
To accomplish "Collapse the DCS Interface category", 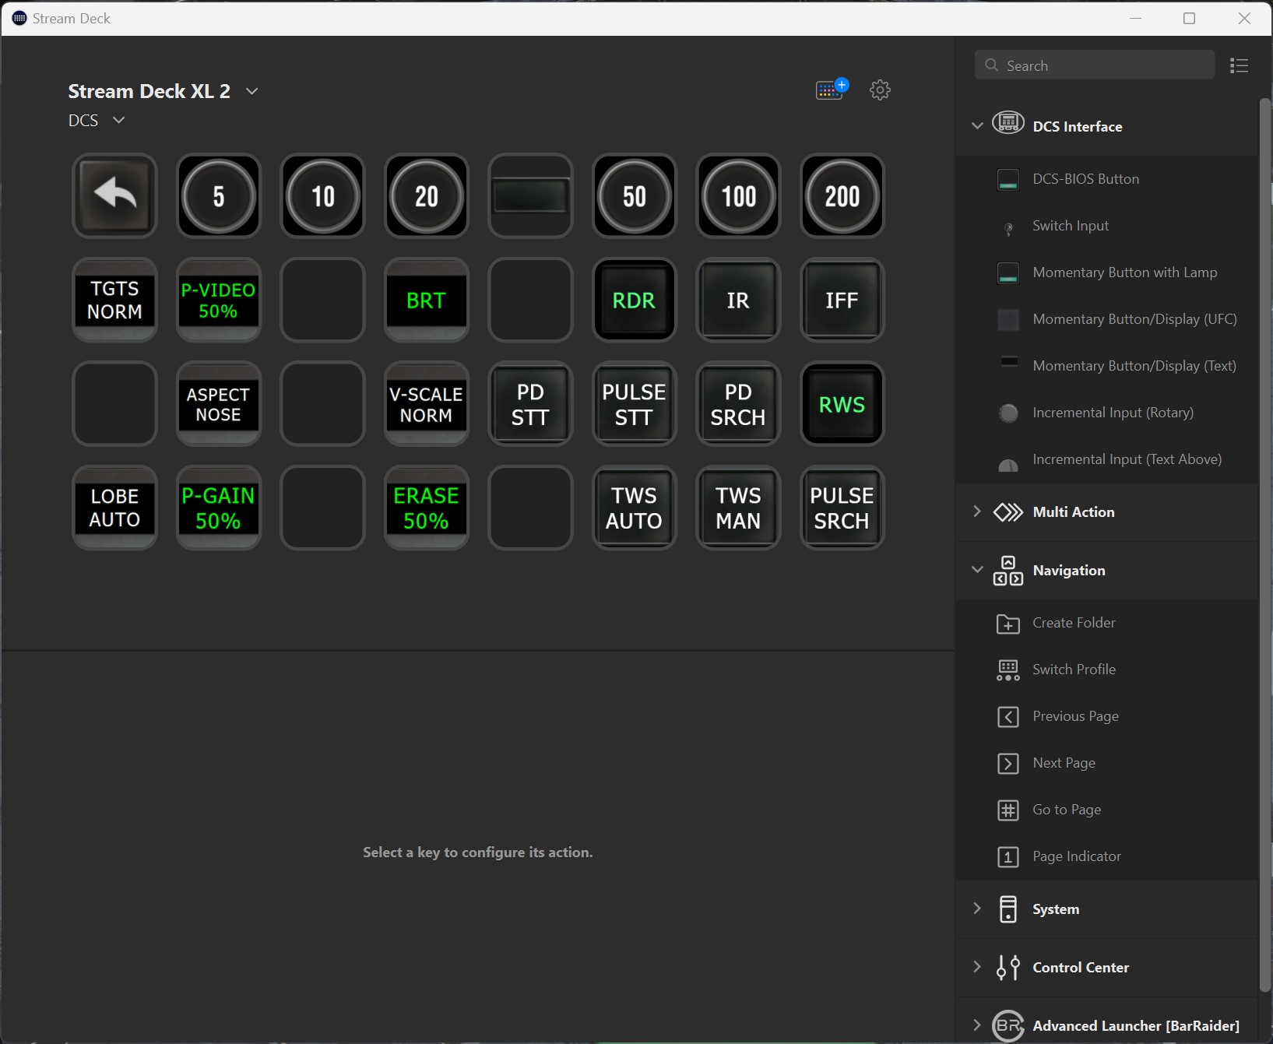I will click(x=977, y=125).
